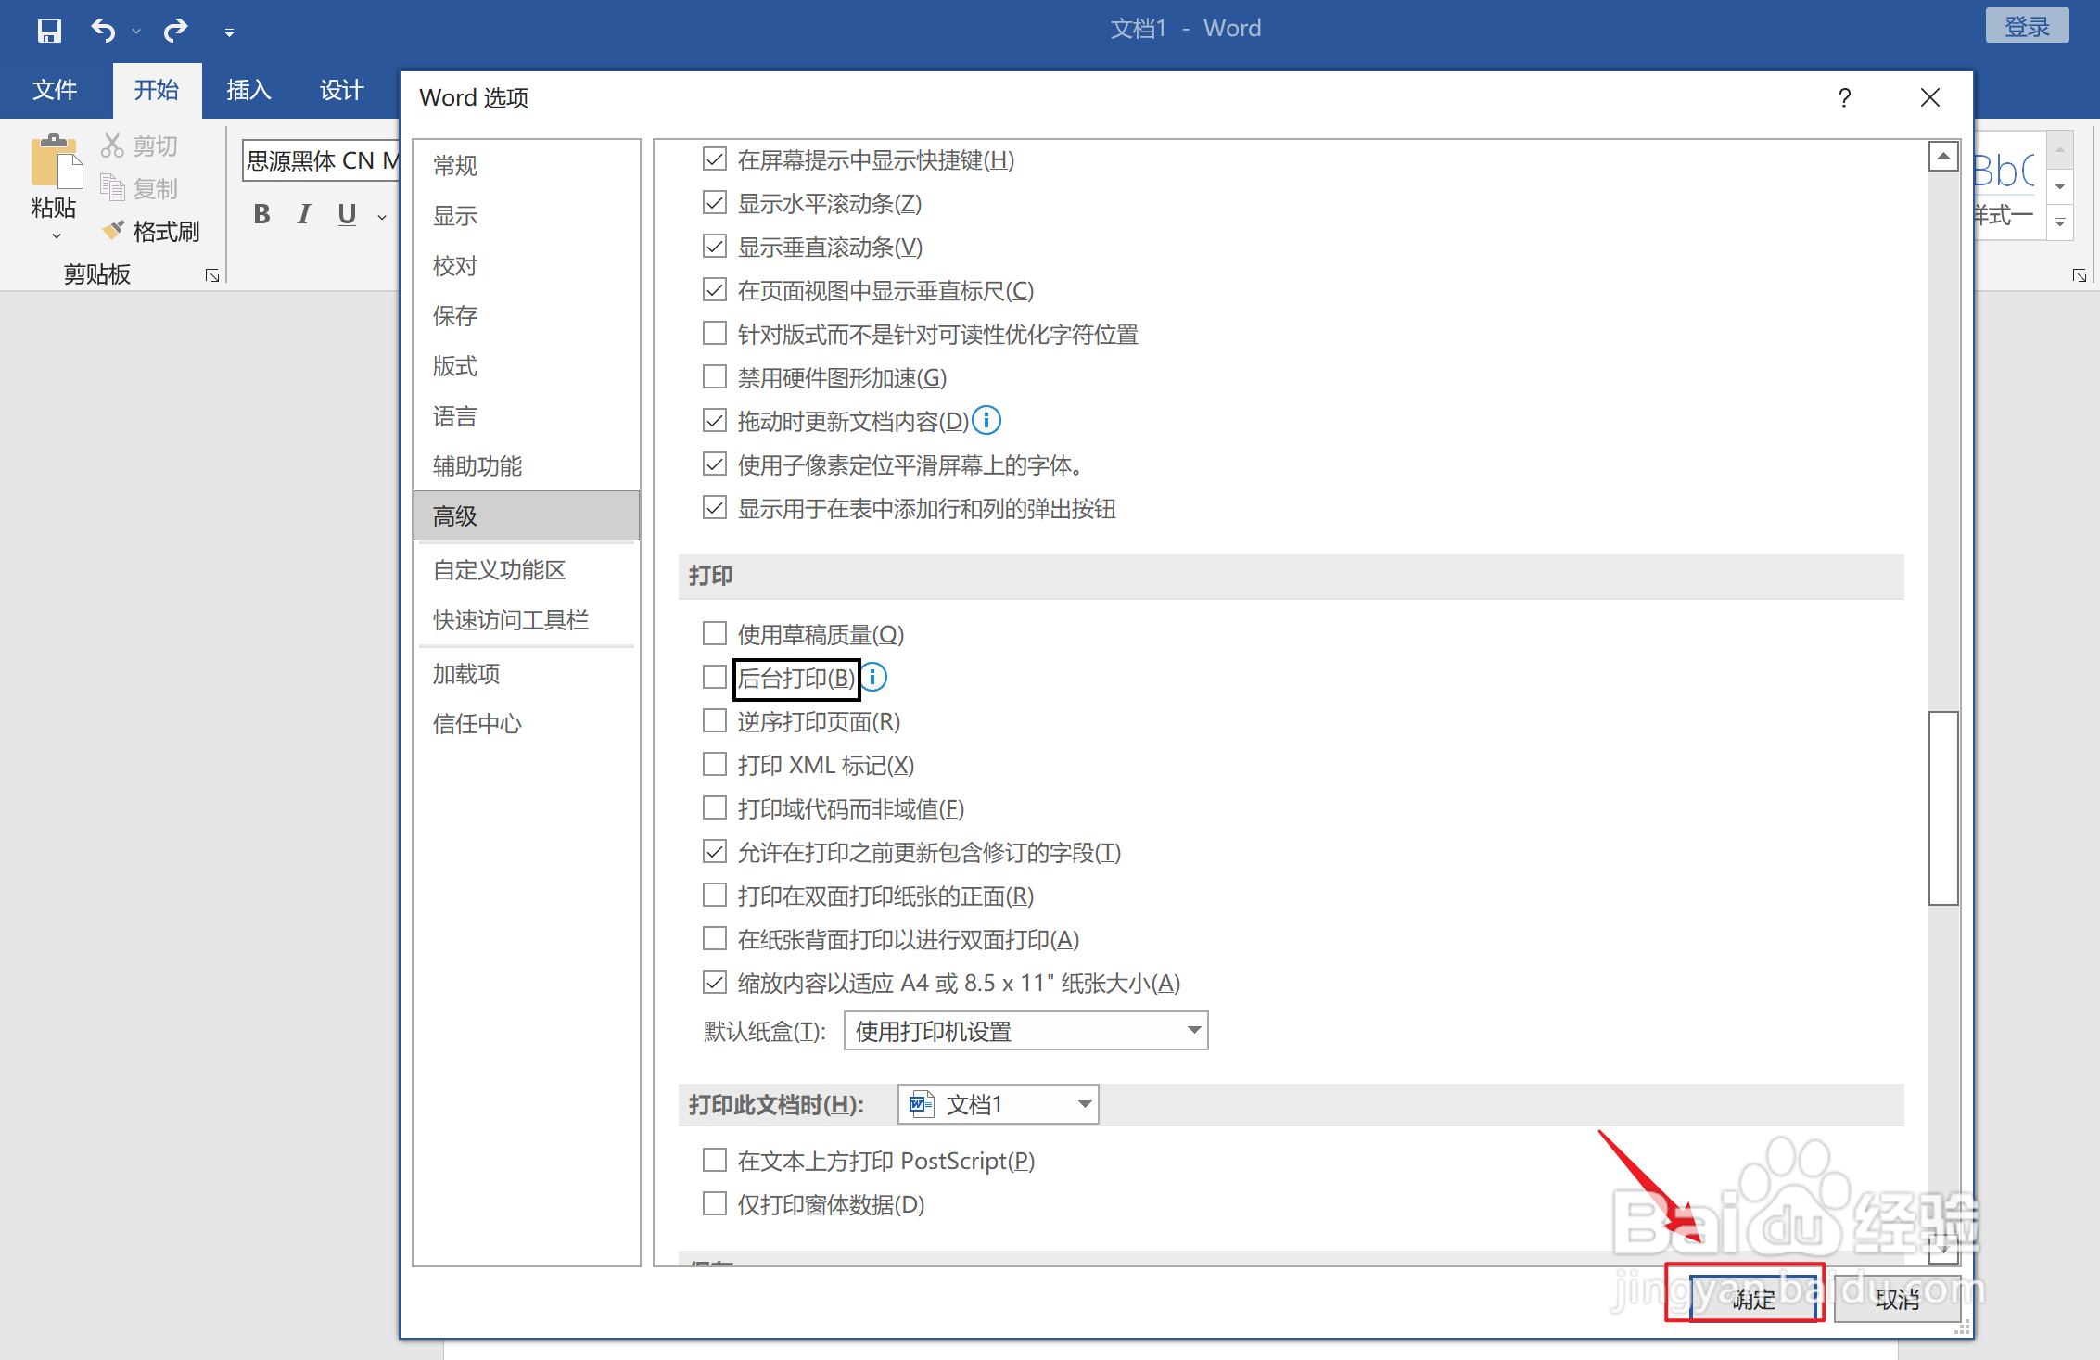Click the 取消 button
The height and width of the screenshot is (1360, 2100).
click(x=1896, y=1299)
